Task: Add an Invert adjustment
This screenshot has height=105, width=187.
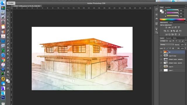Action: point(166,34)
